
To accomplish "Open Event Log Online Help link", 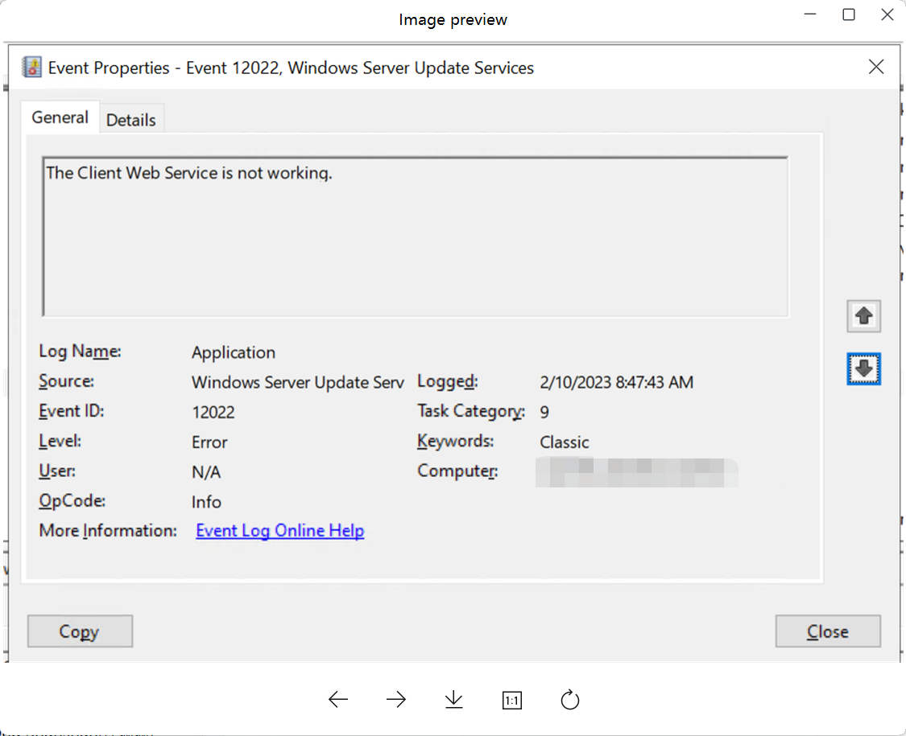I will 280,531.
